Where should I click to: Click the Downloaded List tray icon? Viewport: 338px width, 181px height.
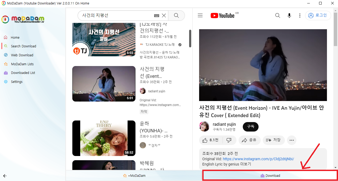[6, 73]
